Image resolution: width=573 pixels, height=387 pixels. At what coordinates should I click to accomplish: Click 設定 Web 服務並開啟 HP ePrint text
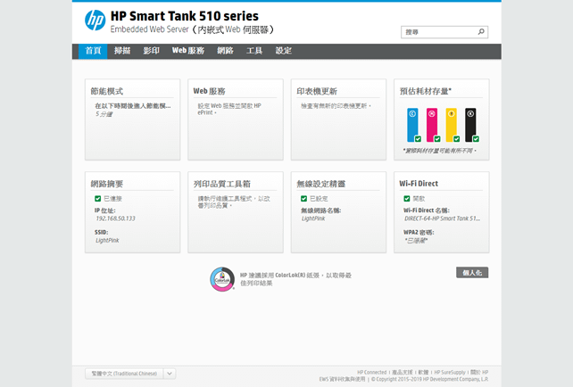click(229, 109)
